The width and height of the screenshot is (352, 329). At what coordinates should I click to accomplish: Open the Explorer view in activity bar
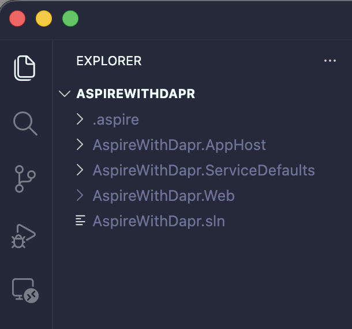click(x=25, y=68)
